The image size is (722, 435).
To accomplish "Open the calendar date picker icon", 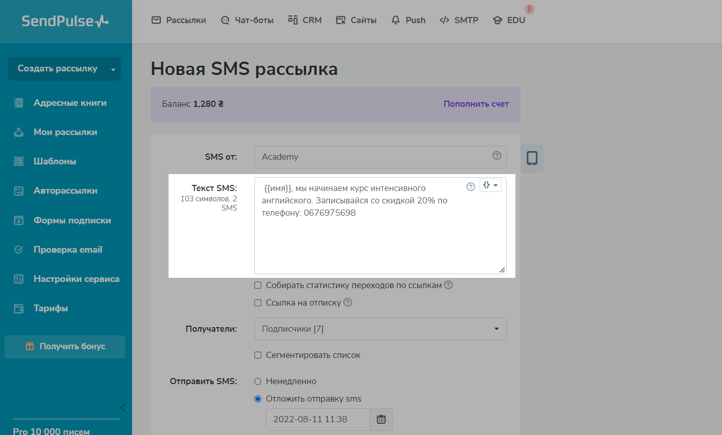I will (381, 419).
